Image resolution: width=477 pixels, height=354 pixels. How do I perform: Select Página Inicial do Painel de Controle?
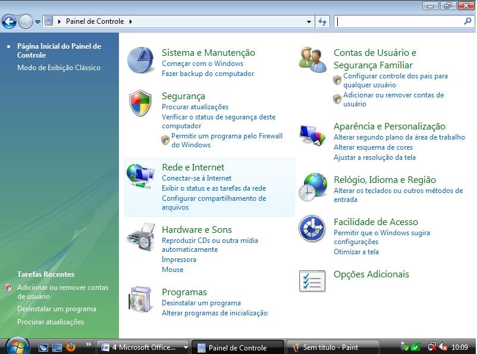[59, 50]
